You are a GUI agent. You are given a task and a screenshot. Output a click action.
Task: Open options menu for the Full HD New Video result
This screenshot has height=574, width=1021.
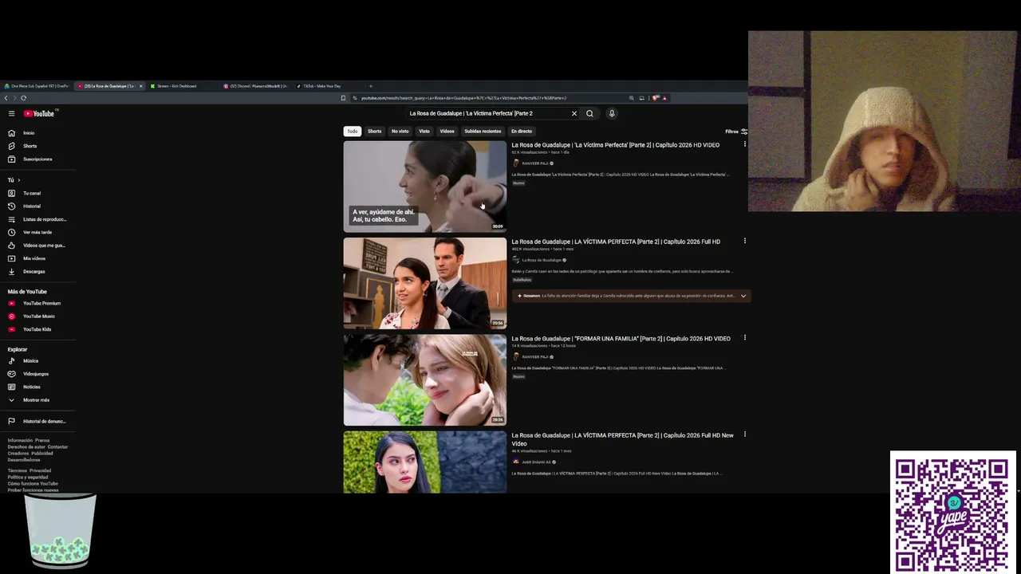[745, 434]
